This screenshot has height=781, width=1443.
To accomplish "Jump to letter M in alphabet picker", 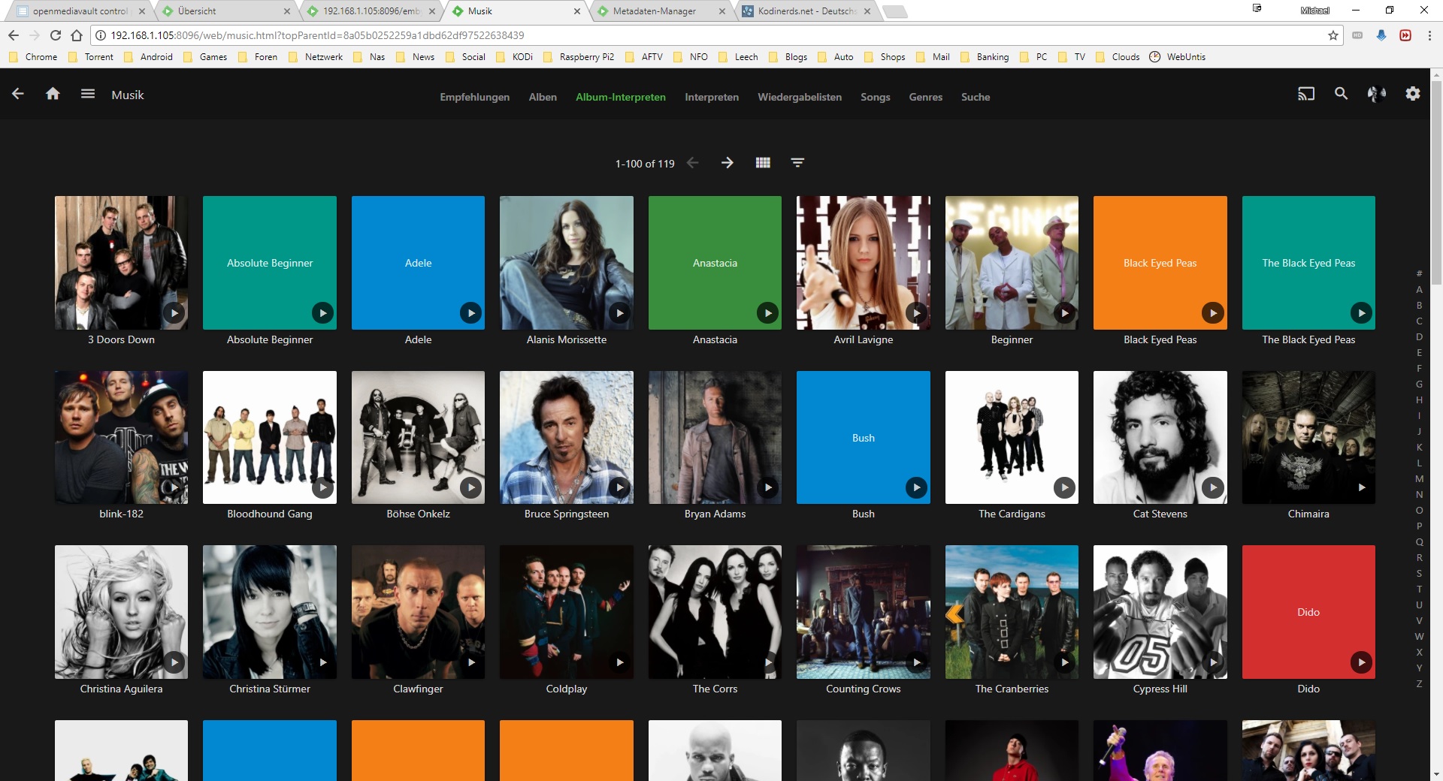I will 1419,478.
